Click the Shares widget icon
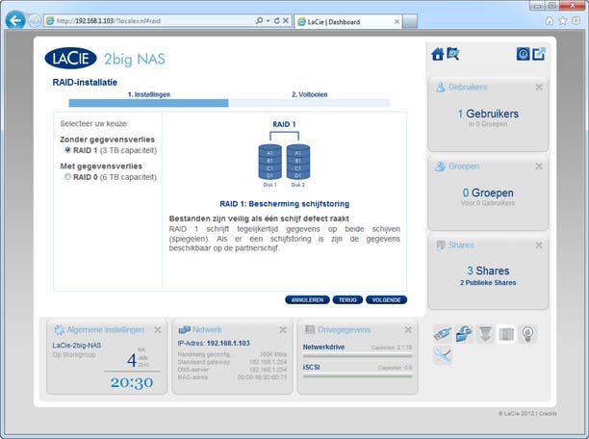This screenshot has width=589, height=439. pos(440,245)
